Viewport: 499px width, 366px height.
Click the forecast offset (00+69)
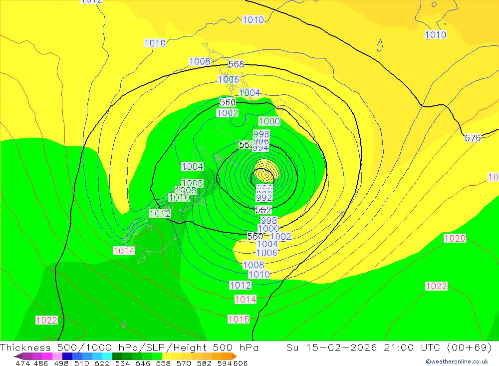coord(470,347)
